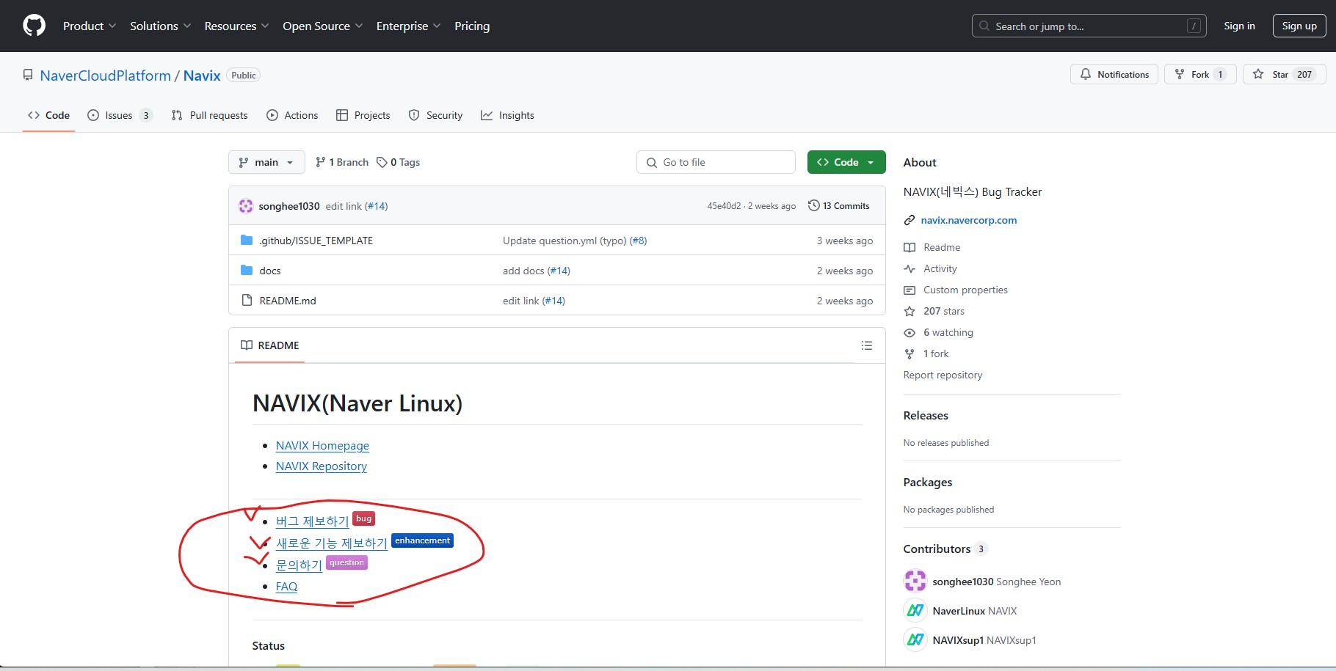View the 1 fork list

coord(936,354)
